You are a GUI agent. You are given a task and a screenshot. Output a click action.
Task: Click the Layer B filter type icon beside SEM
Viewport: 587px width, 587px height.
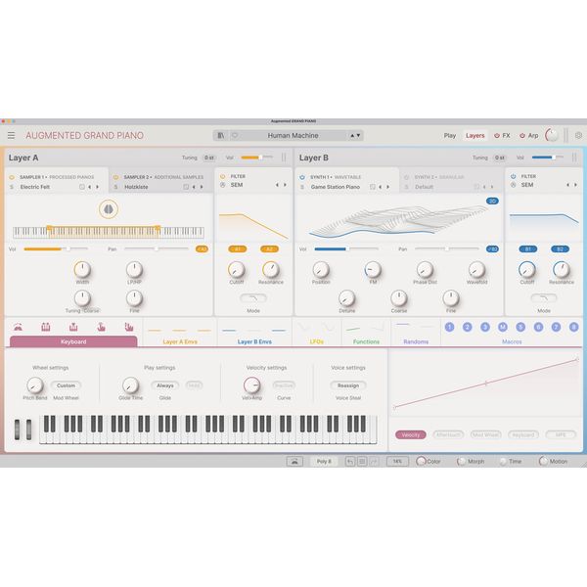(x=514, y=185)
